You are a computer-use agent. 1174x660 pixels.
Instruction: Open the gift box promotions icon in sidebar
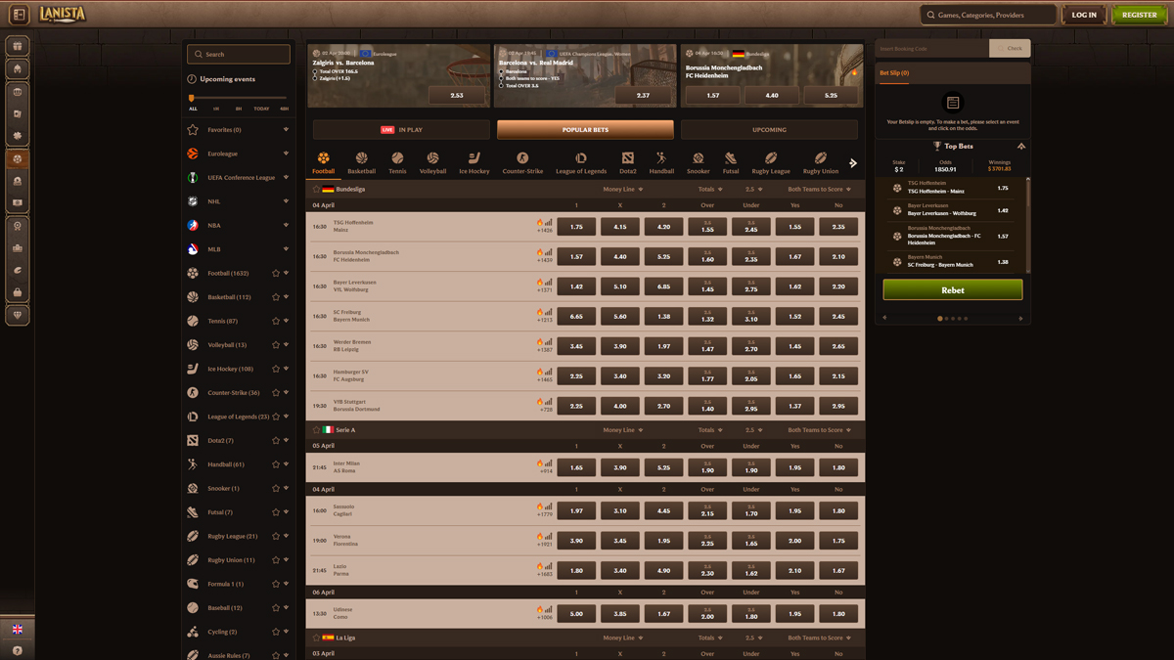pyautogui.click(x=18, y=46)
